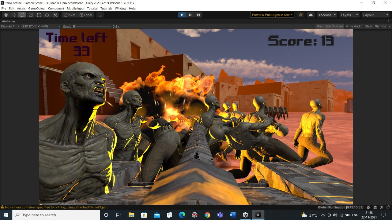
Task: Open the GameObject menu
Action: 37,8
